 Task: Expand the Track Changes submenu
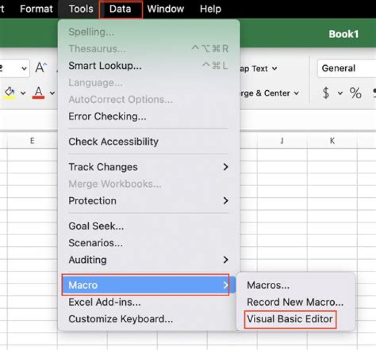point(149,167)
